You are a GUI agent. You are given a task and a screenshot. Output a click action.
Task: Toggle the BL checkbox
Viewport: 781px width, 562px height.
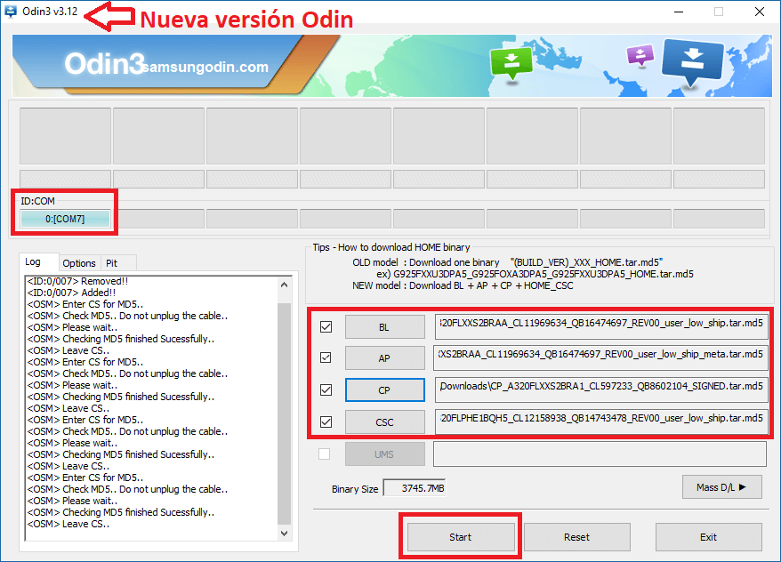coord(326,326)
